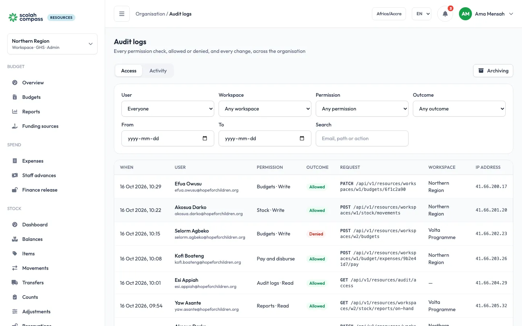Focus the Search email, path or action field
This screenshot has height=326, width=522.
tap(362, 138)
